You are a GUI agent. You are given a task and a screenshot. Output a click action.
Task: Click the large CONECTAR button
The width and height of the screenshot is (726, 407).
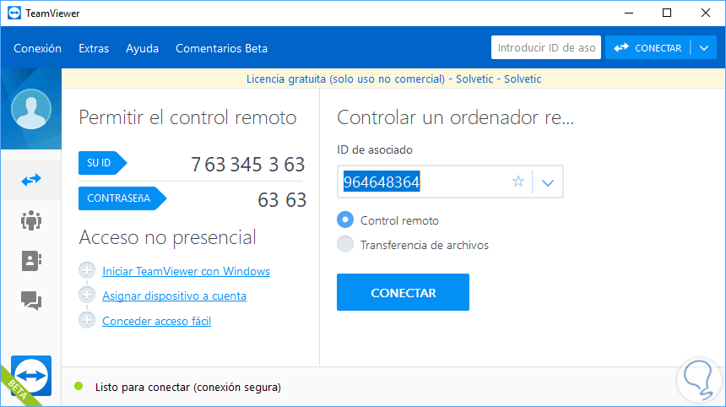tap(403, 292)
